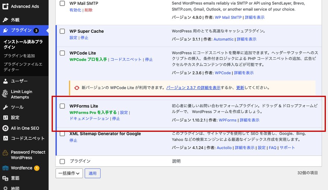Open the サポート link for XML Sitemap Generator

(287, 148)
